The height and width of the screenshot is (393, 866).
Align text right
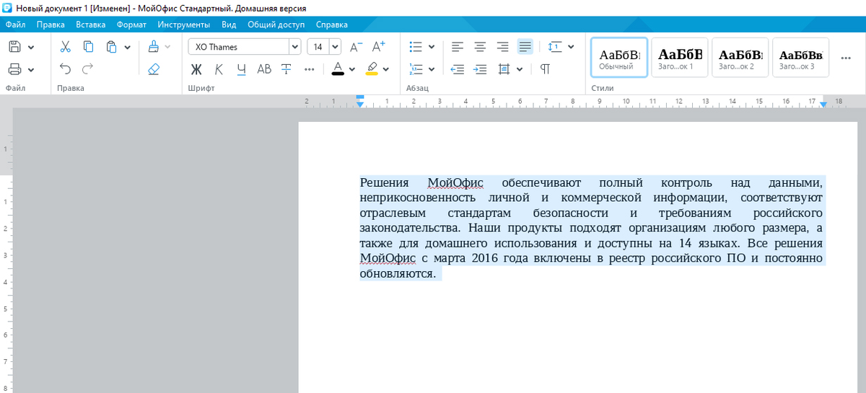point(503,47)
